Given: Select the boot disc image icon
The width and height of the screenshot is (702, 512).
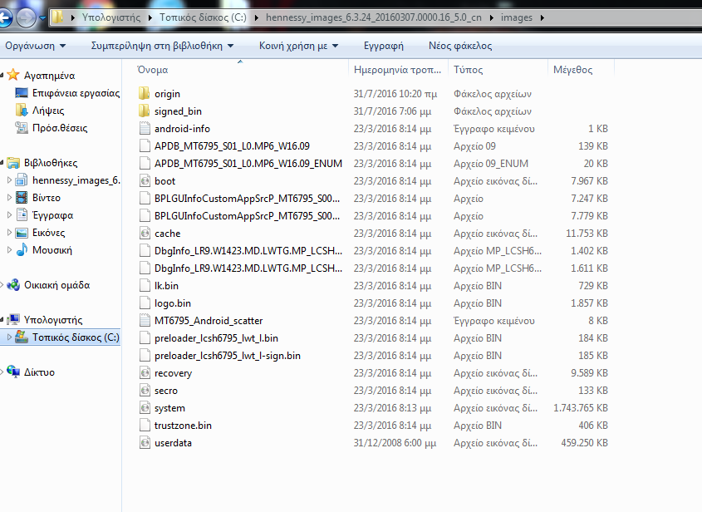Looking at the screenshot, I should (145, 181).
